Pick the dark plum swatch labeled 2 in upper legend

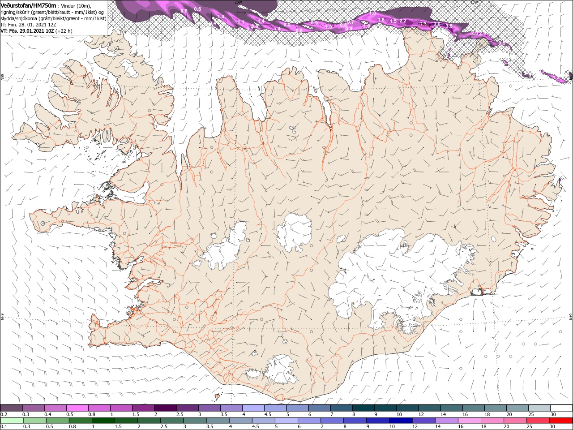[165, 408]
